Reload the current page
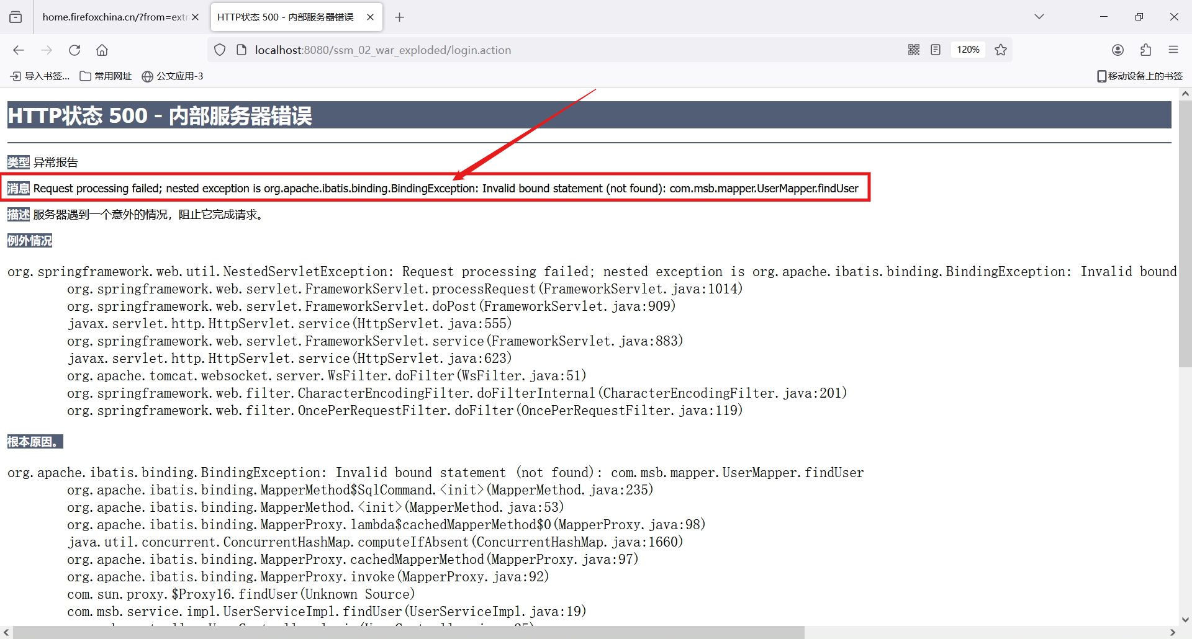The height and width of the screenshot is (639, 1192). point(74,50)
